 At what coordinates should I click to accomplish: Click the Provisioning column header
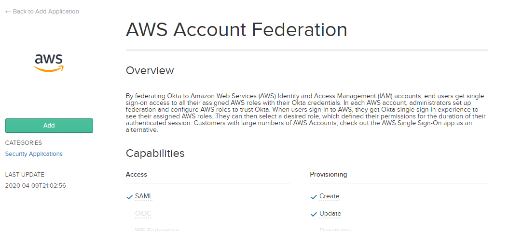[x=328, y=174]
